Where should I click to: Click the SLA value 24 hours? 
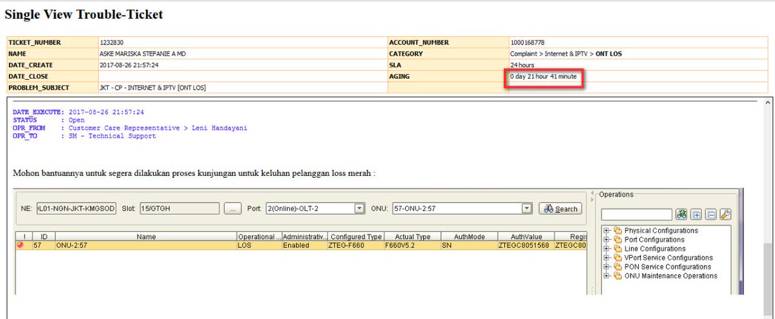(523, 65)
